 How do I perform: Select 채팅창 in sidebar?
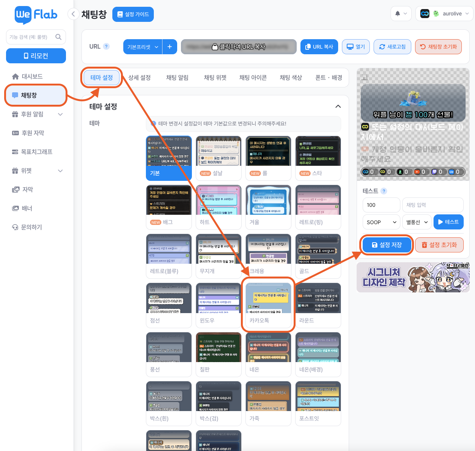tap(36, 95)
